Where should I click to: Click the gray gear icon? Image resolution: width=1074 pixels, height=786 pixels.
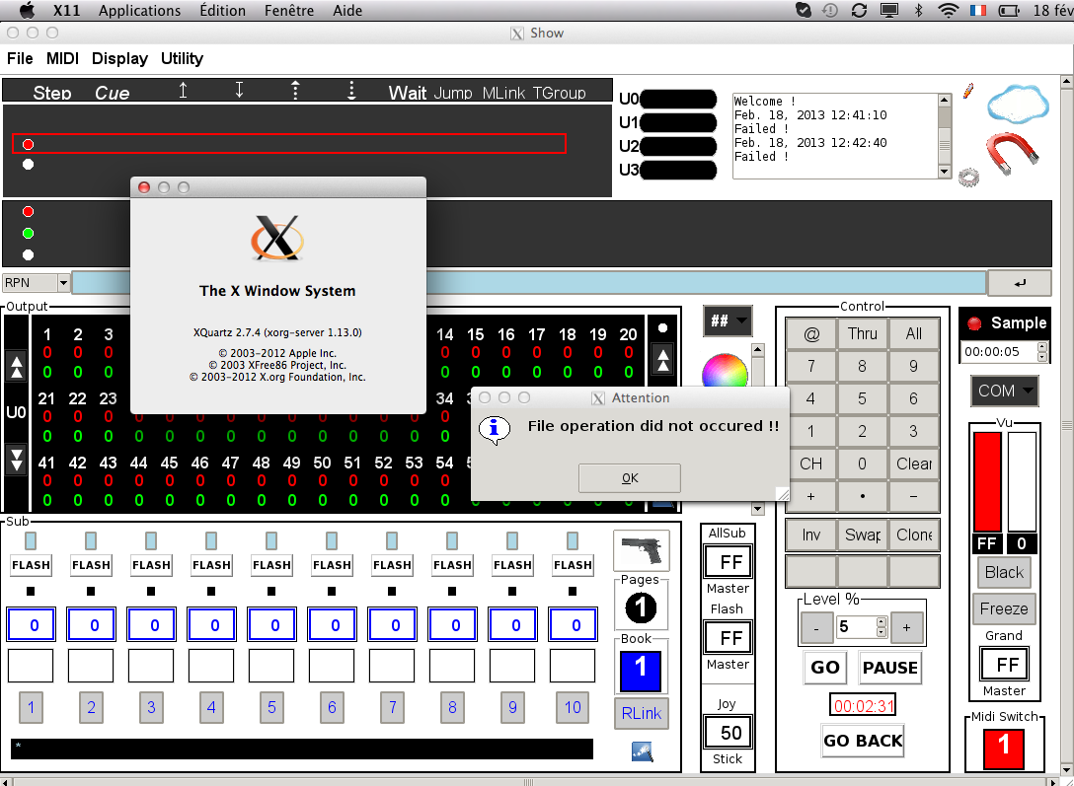point(968,178)
